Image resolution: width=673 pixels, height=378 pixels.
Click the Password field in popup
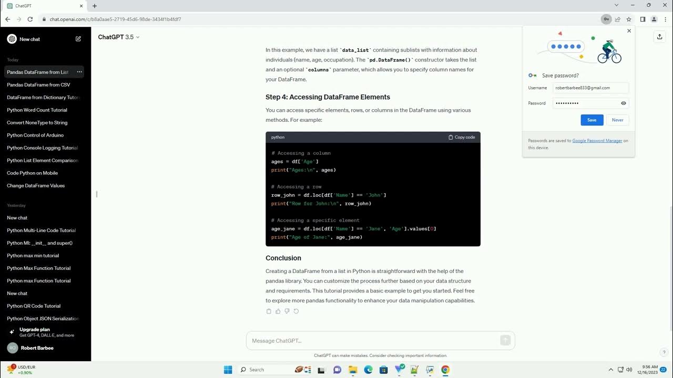click(x=591, y=103)
